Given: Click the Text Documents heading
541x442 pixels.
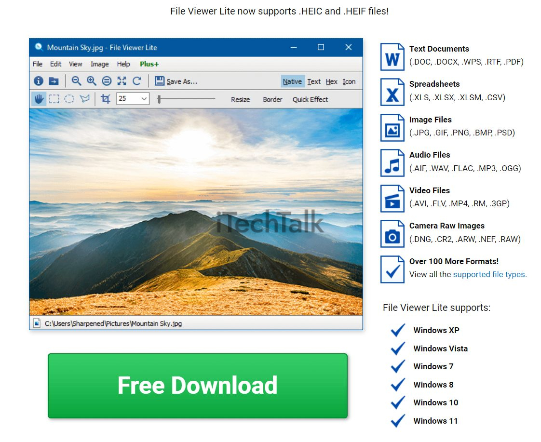Looking at the screenshot, I should click(439, 49).
